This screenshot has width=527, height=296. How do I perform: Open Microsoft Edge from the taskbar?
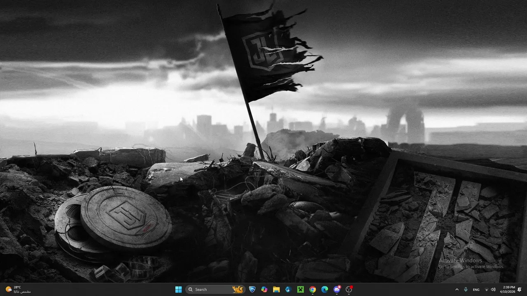[x=324, y=289]
